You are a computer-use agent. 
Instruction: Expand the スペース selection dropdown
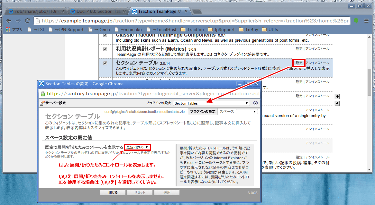(x=246, y=112)
